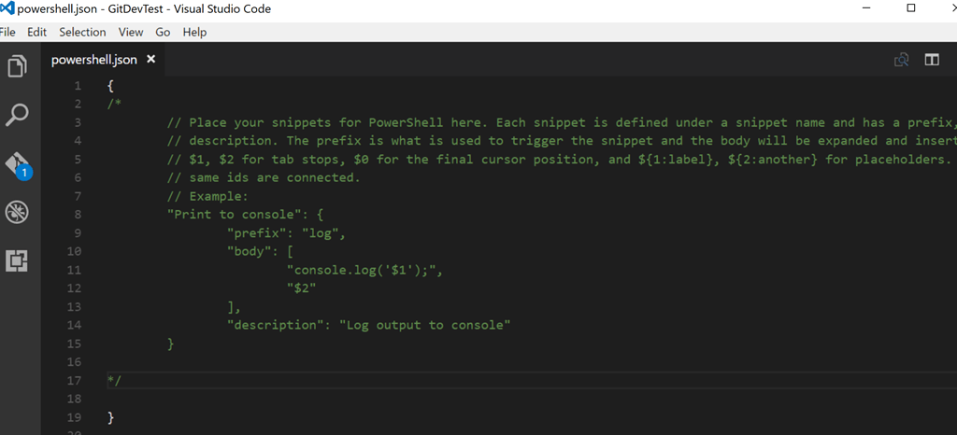
Task: Click the opening brace on line 1
Action: pos(110,86)
